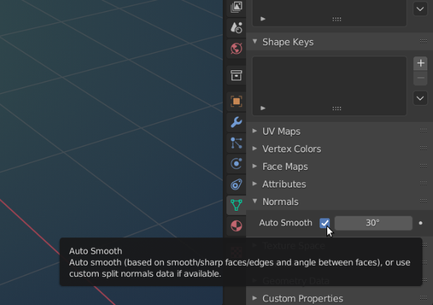The width and height of the screenshot is (433, 305).
Task: Remove shape key with minus button
Action: pyautogui.click(x=420, y=78)
